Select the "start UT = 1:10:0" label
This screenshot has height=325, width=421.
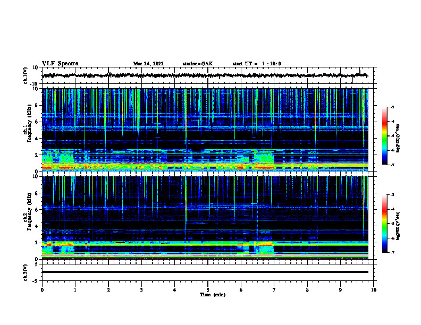click(257, 64)
